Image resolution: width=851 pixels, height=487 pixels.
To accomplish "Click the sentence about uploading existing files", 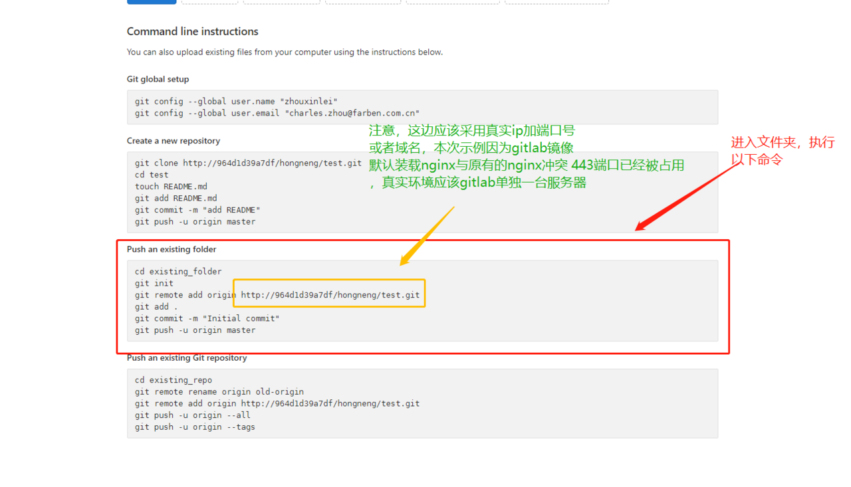I will pos(285,52).
